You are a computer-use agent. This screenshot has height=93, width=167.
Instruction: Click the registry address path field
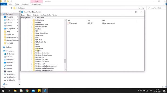[82, 18]
